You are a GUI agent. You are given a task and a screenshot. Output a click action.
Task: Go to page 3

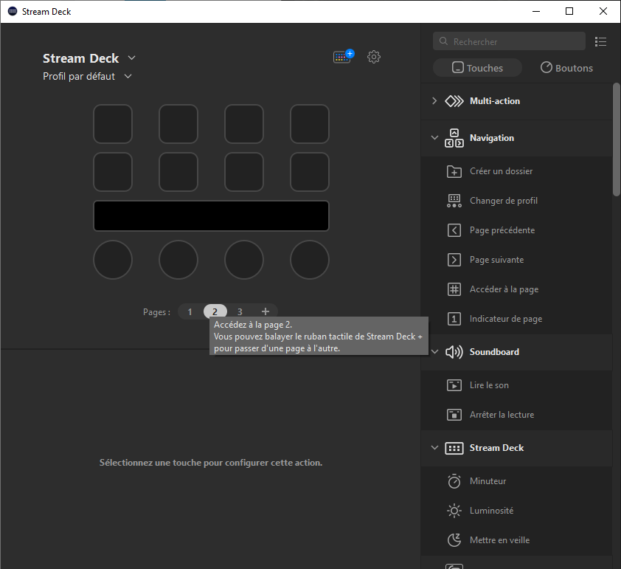pos(240,312)
